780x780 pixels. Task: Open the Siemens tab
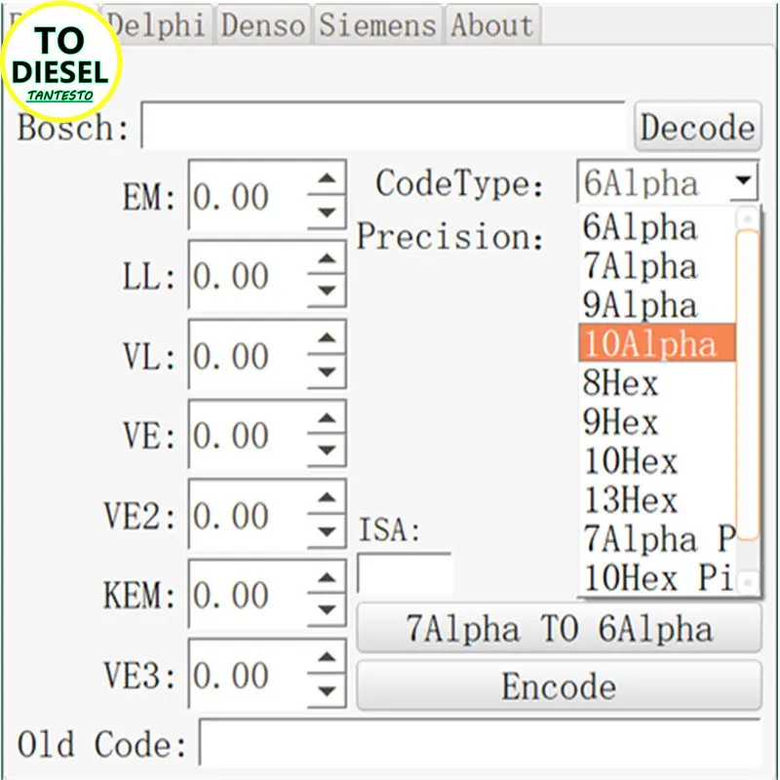point(377,25)
